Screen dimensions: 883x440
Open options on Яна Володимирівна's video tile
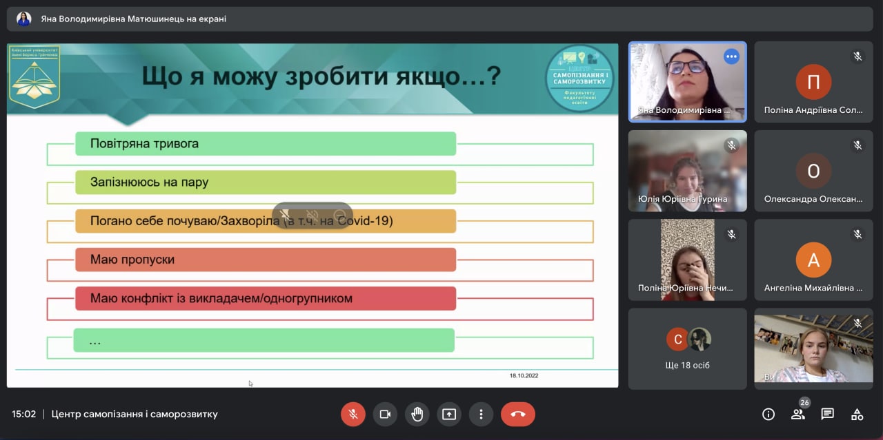coord(731,56)
